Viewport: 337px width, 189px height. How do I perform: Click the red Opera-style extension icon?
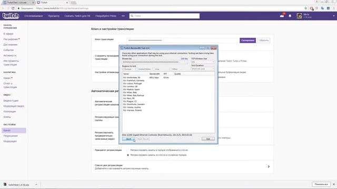coord(311,8)
